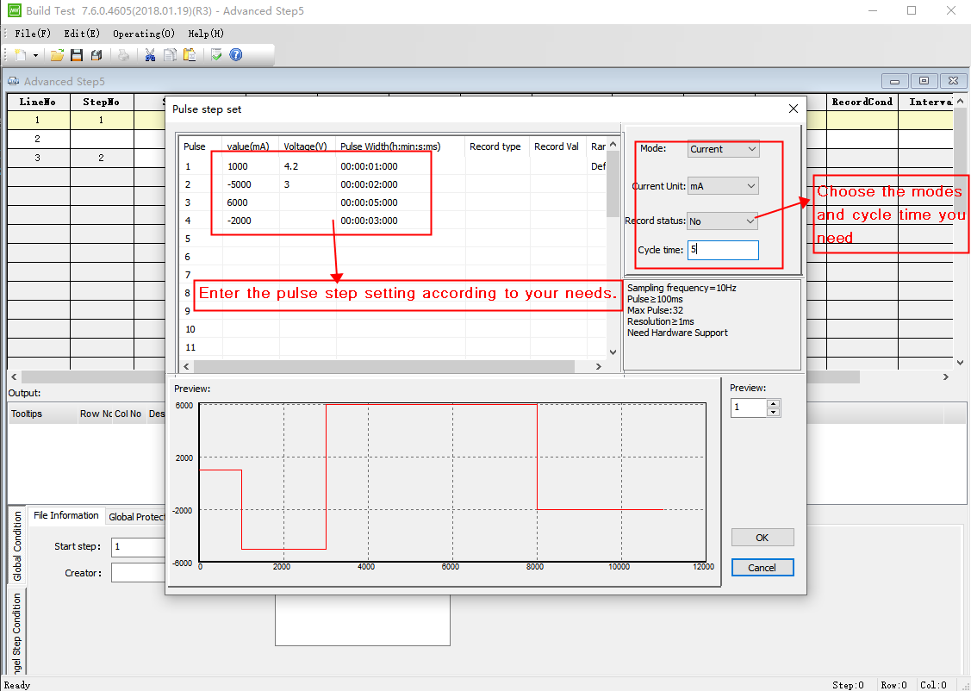Click the LineNo column header
The image size is (971, 691).
[x=38, y=102]
